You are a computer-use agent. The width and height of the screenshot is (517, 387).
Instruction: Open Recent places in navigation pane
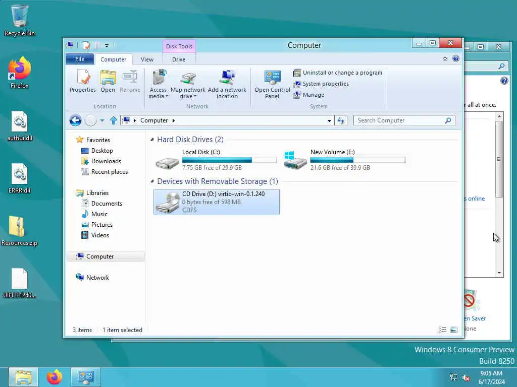[x=109, y=172]
